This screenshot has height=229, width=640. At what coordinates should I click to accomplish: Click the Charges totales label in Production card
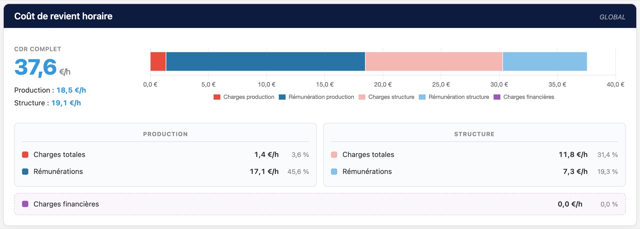click(59, 155)
